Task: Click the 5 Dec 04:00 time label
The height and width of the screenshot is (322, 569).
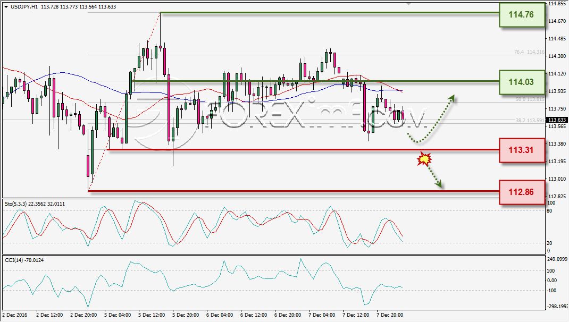Action: pos(118,315)
